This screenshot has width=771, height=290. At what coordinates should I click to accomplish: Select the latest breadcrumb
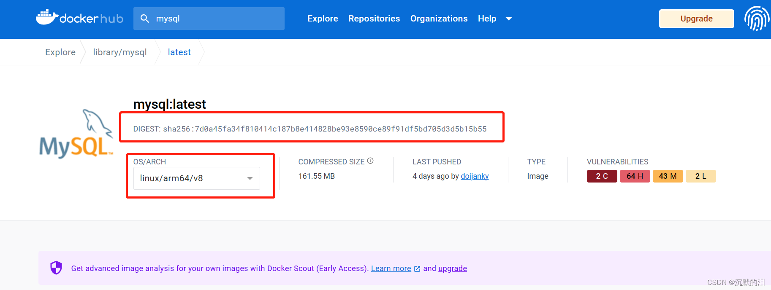[x=179, y=52]
